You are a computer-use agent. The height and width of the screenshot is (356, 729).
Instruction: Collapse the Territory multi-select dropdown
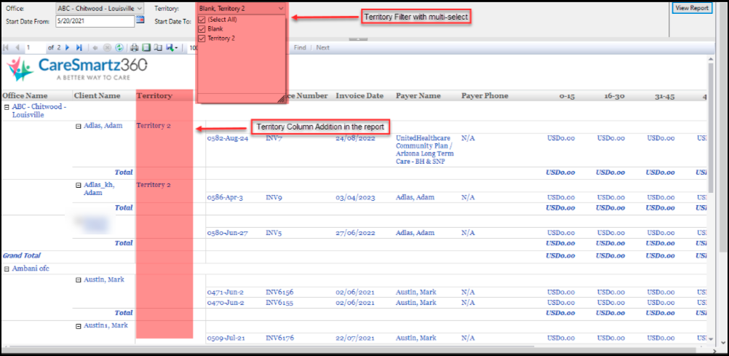click(281, 8)
